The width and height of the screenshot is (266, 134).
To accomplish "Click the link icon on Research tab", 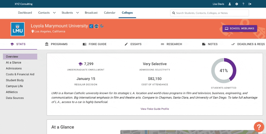I will (x=162, y=44).
